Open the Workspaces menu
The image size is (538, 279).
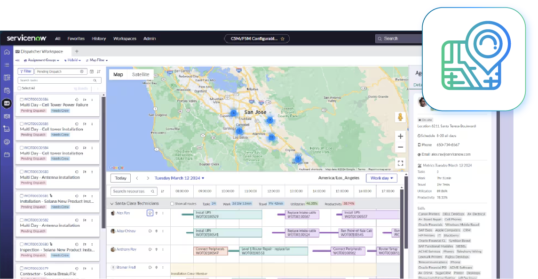tap(125, 39)
